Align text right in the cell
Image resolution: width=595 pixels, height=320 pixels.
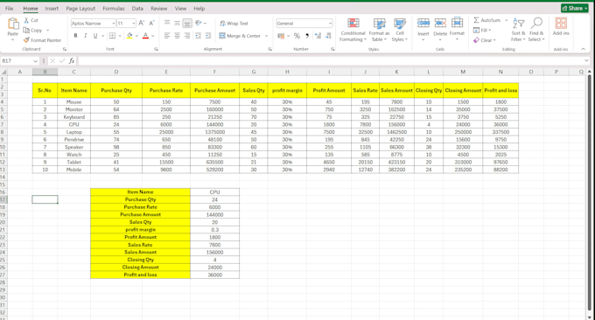[x=187, y=36]
